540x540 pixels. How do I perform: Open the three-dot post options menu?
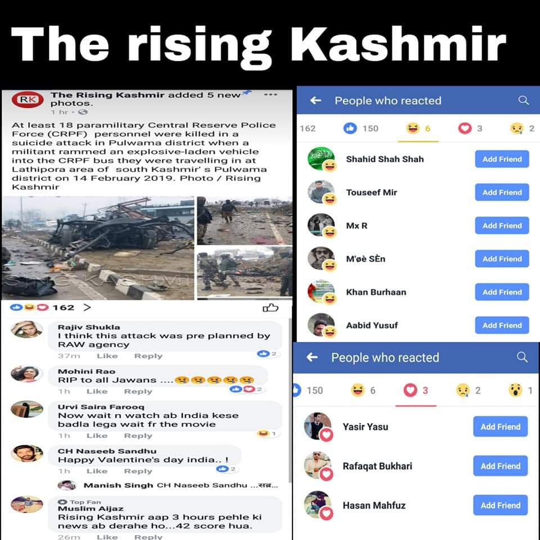click(271, 94)
